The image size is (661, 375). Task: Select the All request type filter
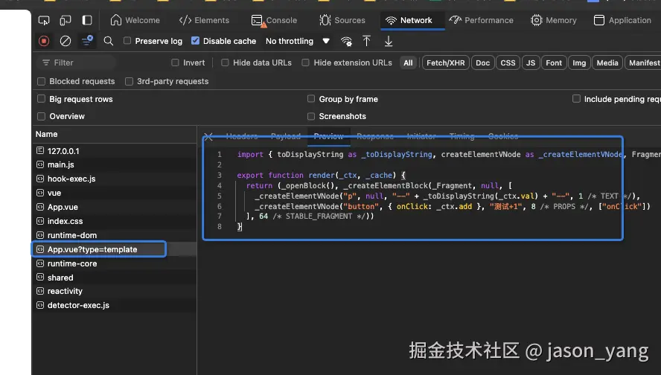point(408,62)
